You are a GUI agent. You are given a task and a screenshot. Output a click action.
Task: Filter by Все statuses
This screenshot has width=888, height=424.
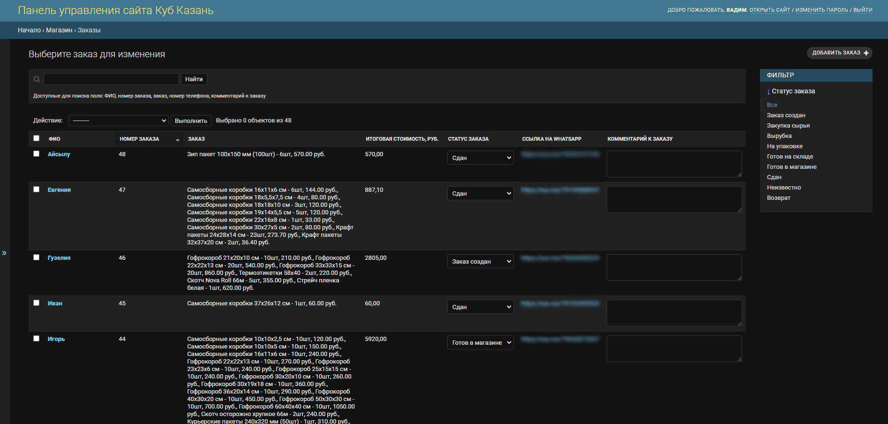click(772, 105)
